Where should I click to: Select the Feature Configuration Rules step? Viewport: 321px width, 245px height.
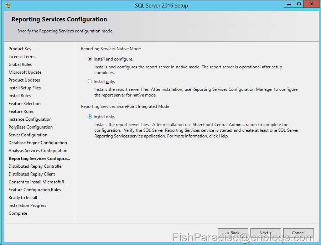[35, 190]
